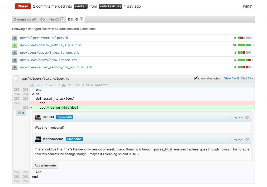Click the mobile-blog branch label

(x=110, y=6)
